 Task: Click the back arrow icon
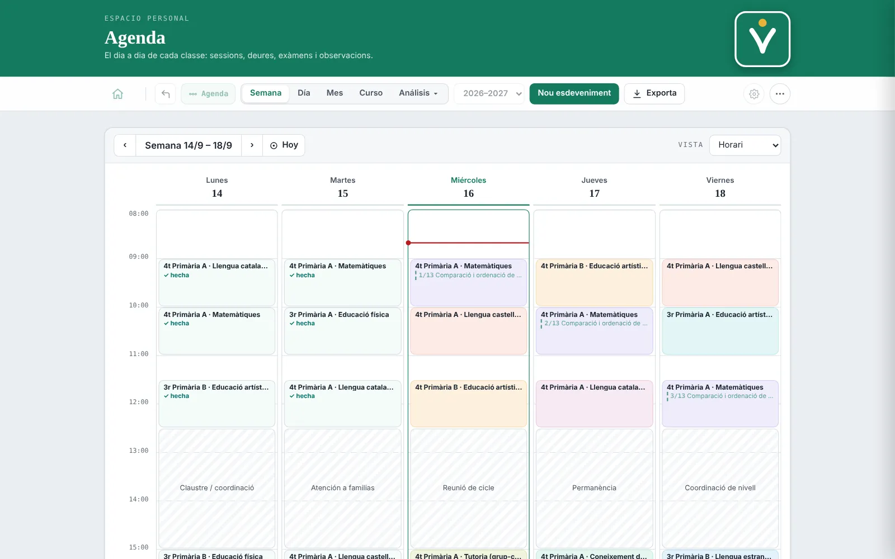pyautogui.click(x=166, y=94)
